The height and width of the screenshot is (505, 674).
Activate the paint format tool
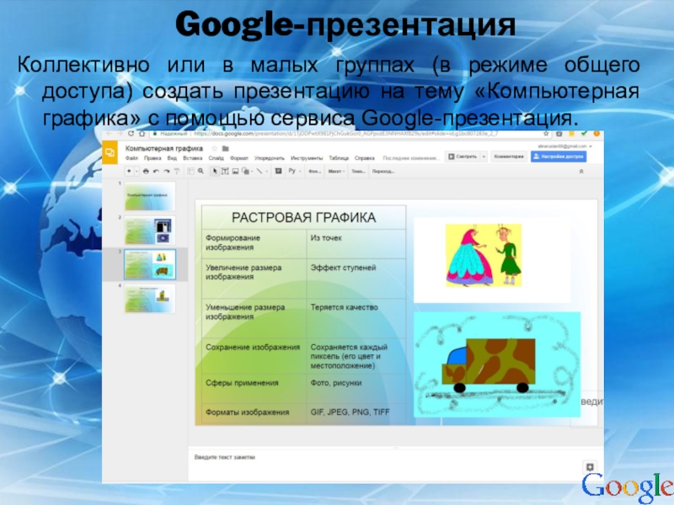tap(177, 171)
